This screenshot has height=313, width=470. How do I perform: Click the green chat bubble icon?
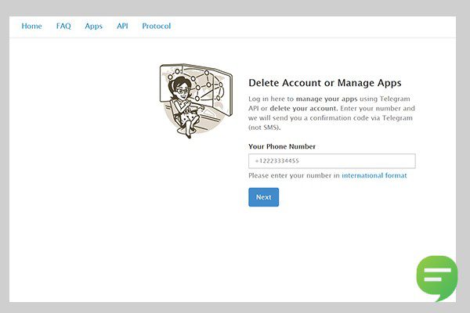[437, 278]
